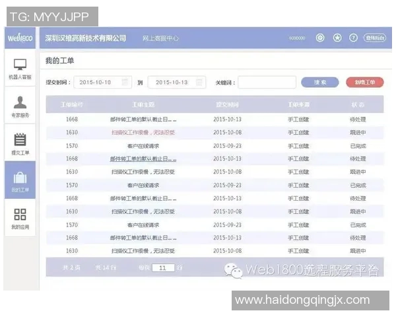Open the underlined 邮件转工单的默认截止日 ticket
Viewport: 396px width, 317px height.
point(143,158)
